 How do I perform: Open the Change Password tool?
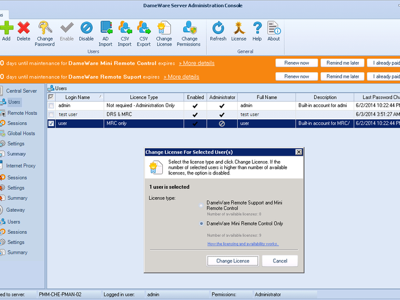[45, 34]
